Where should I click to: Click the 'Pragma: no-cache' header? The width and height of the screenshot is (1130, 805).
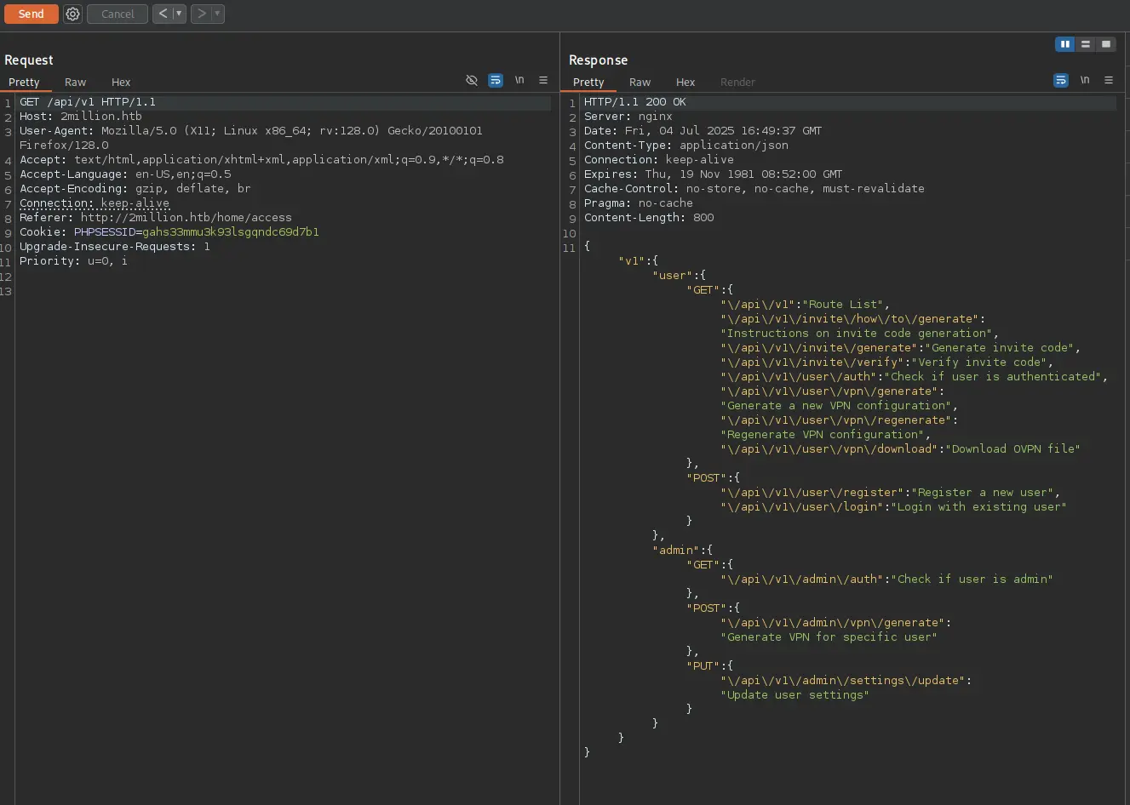639,203
